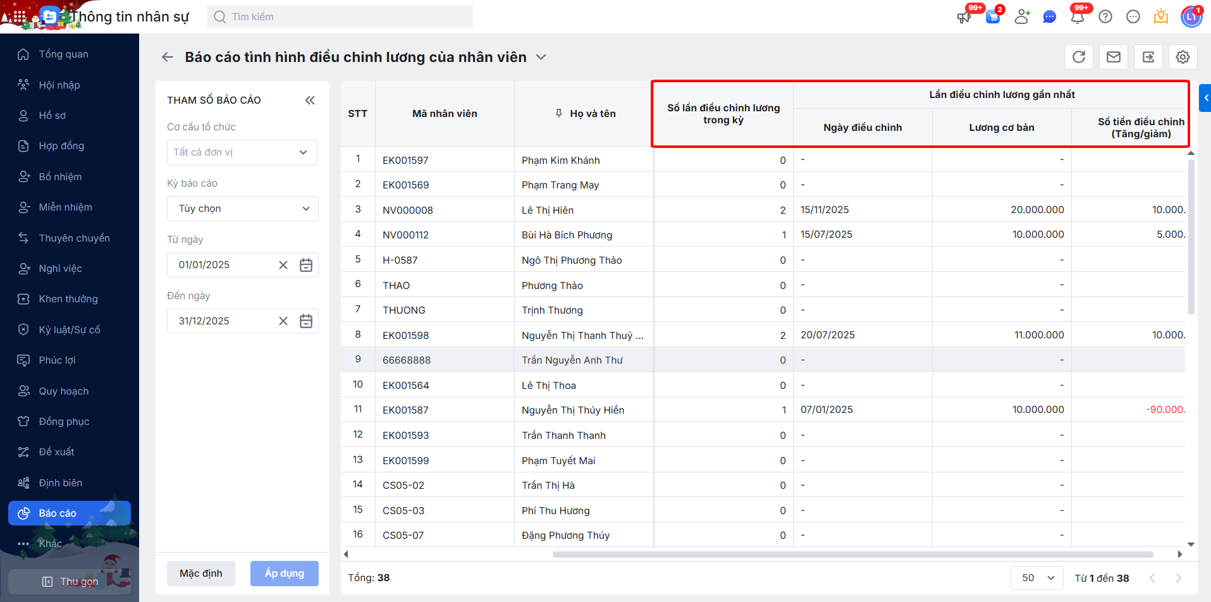
Task: Go to Khen thưởng menu item
Action: 68,299
